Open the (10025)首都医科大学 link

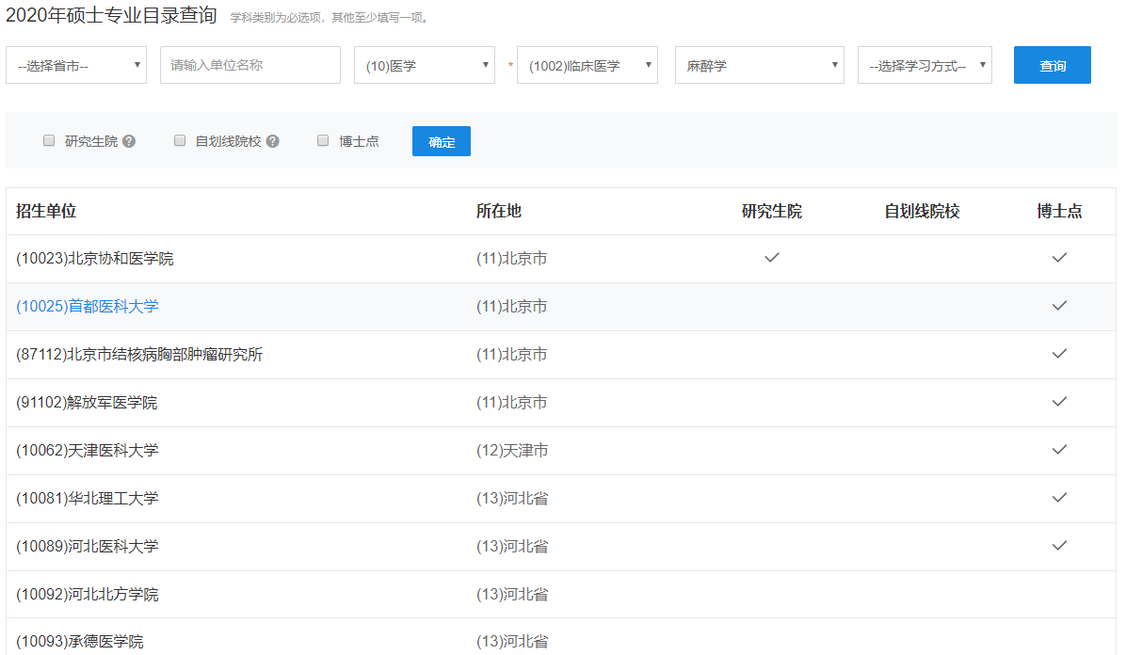tap(87, 307)
